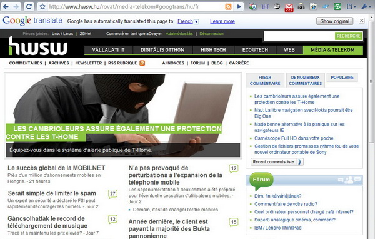Screen dimensions: 375x239
Task: Click the bookmark star icon
Action: coord(42,7)
